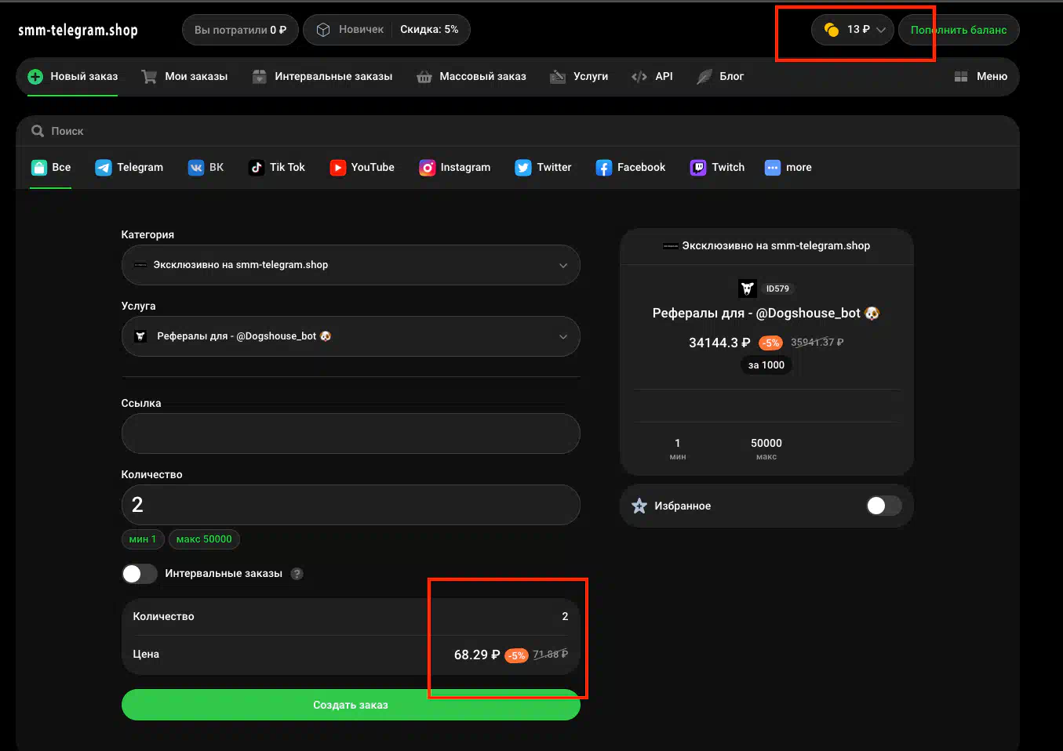Click the API code brackets icon
1063x751 pixels.
[639, 77]
